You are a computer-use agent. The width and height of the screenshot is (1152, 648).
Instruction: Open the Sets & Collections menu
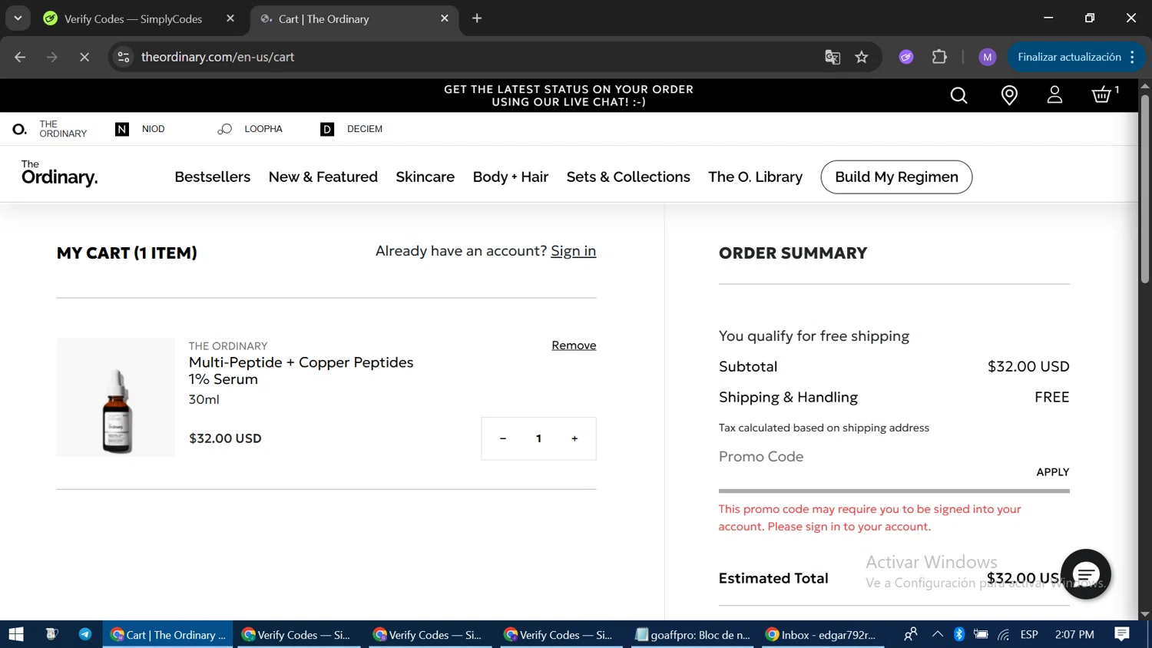pyautogui.click(x=628, y=177)
